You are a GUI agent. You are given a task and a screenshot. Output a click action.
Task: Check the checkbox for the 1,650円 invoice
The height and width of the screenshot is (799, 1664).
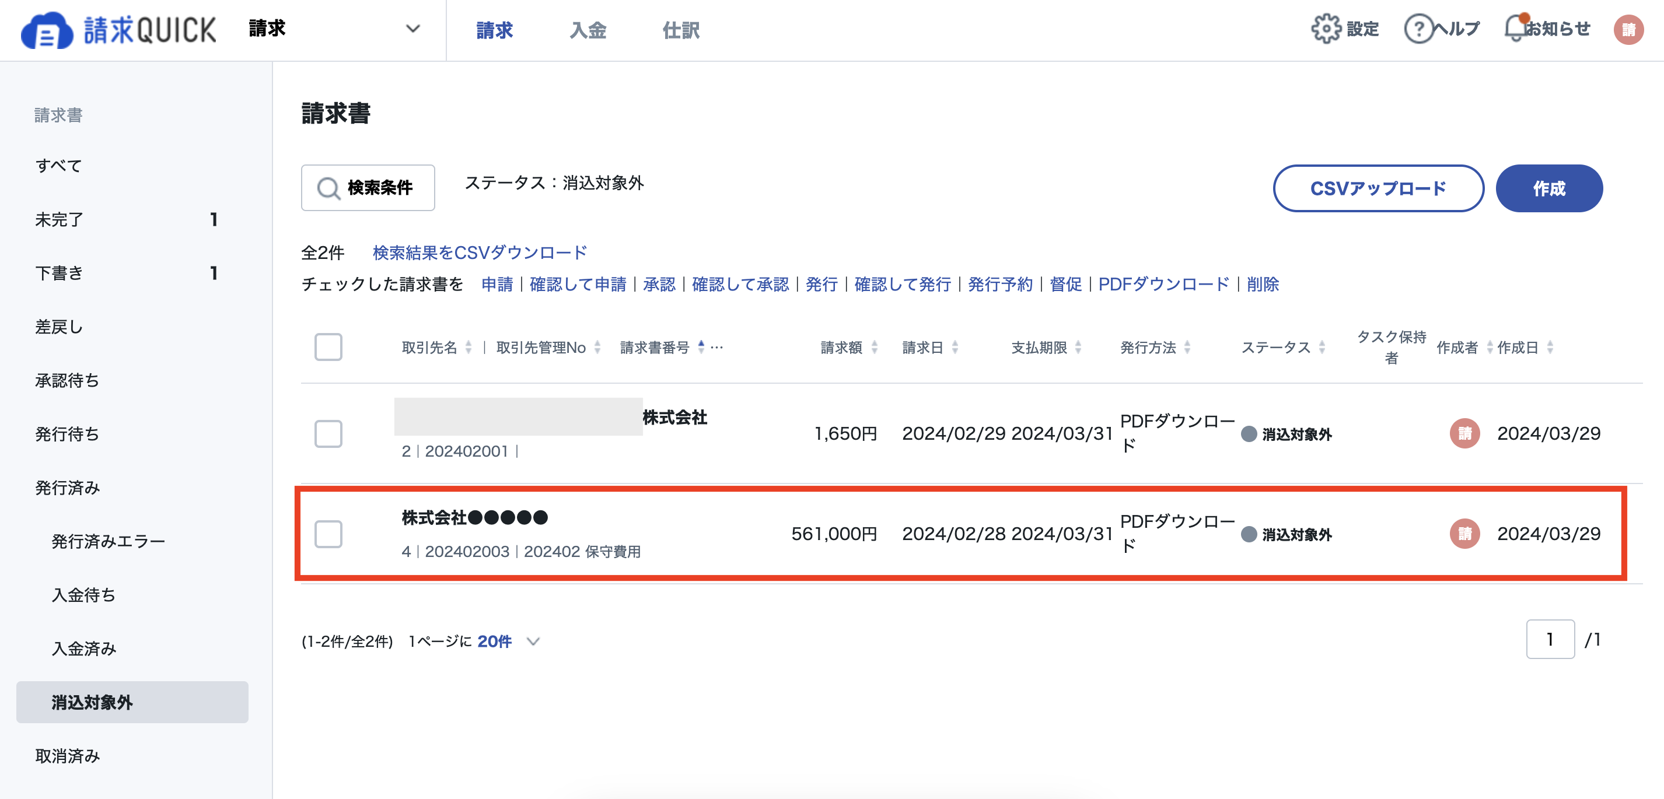pos(329,434)
